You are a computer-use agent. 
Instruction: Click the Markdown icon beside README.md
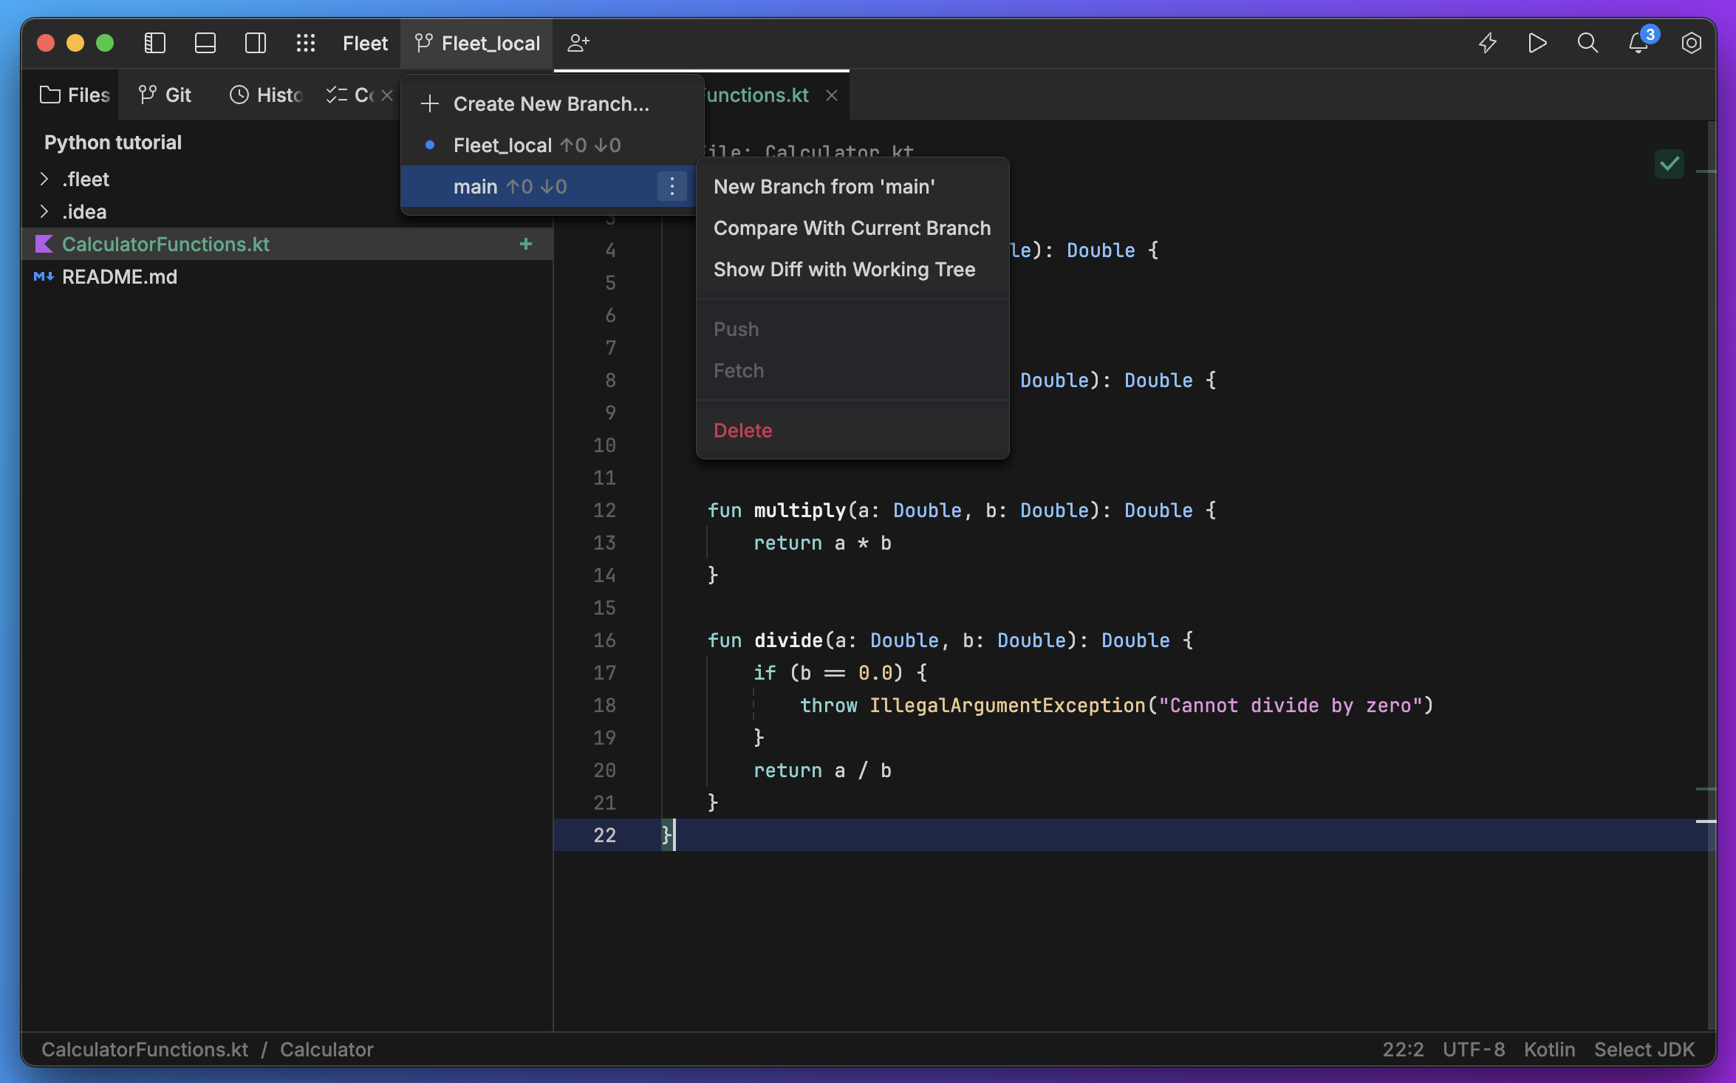click(44, 276)
